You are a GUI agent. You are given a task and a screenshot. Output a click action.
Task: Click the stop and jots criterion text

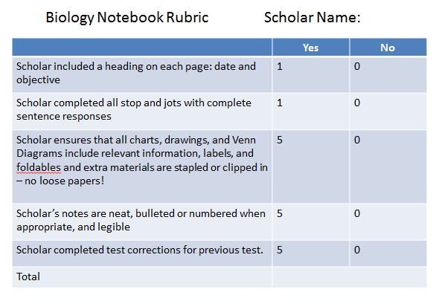pos(134,109)
